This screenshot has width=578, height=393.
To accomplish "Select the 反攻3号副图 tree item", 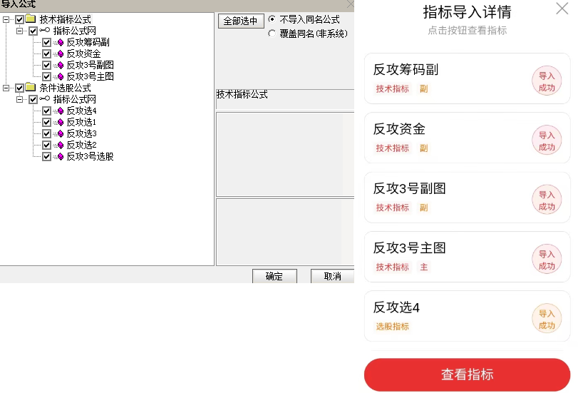I will (x=90, y=66).
